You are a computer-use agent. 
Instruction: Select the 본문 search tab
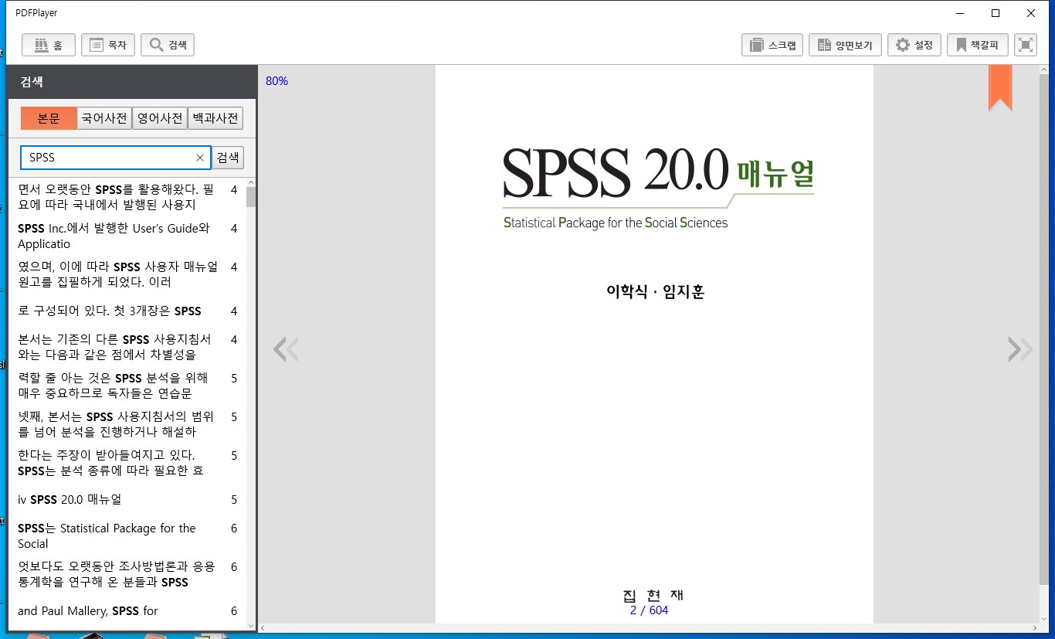(x=49, y=118)
